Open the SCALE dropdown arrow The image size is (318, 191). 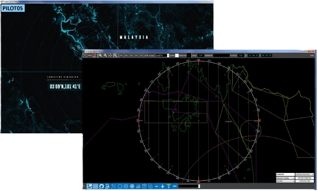click(168, 55)
